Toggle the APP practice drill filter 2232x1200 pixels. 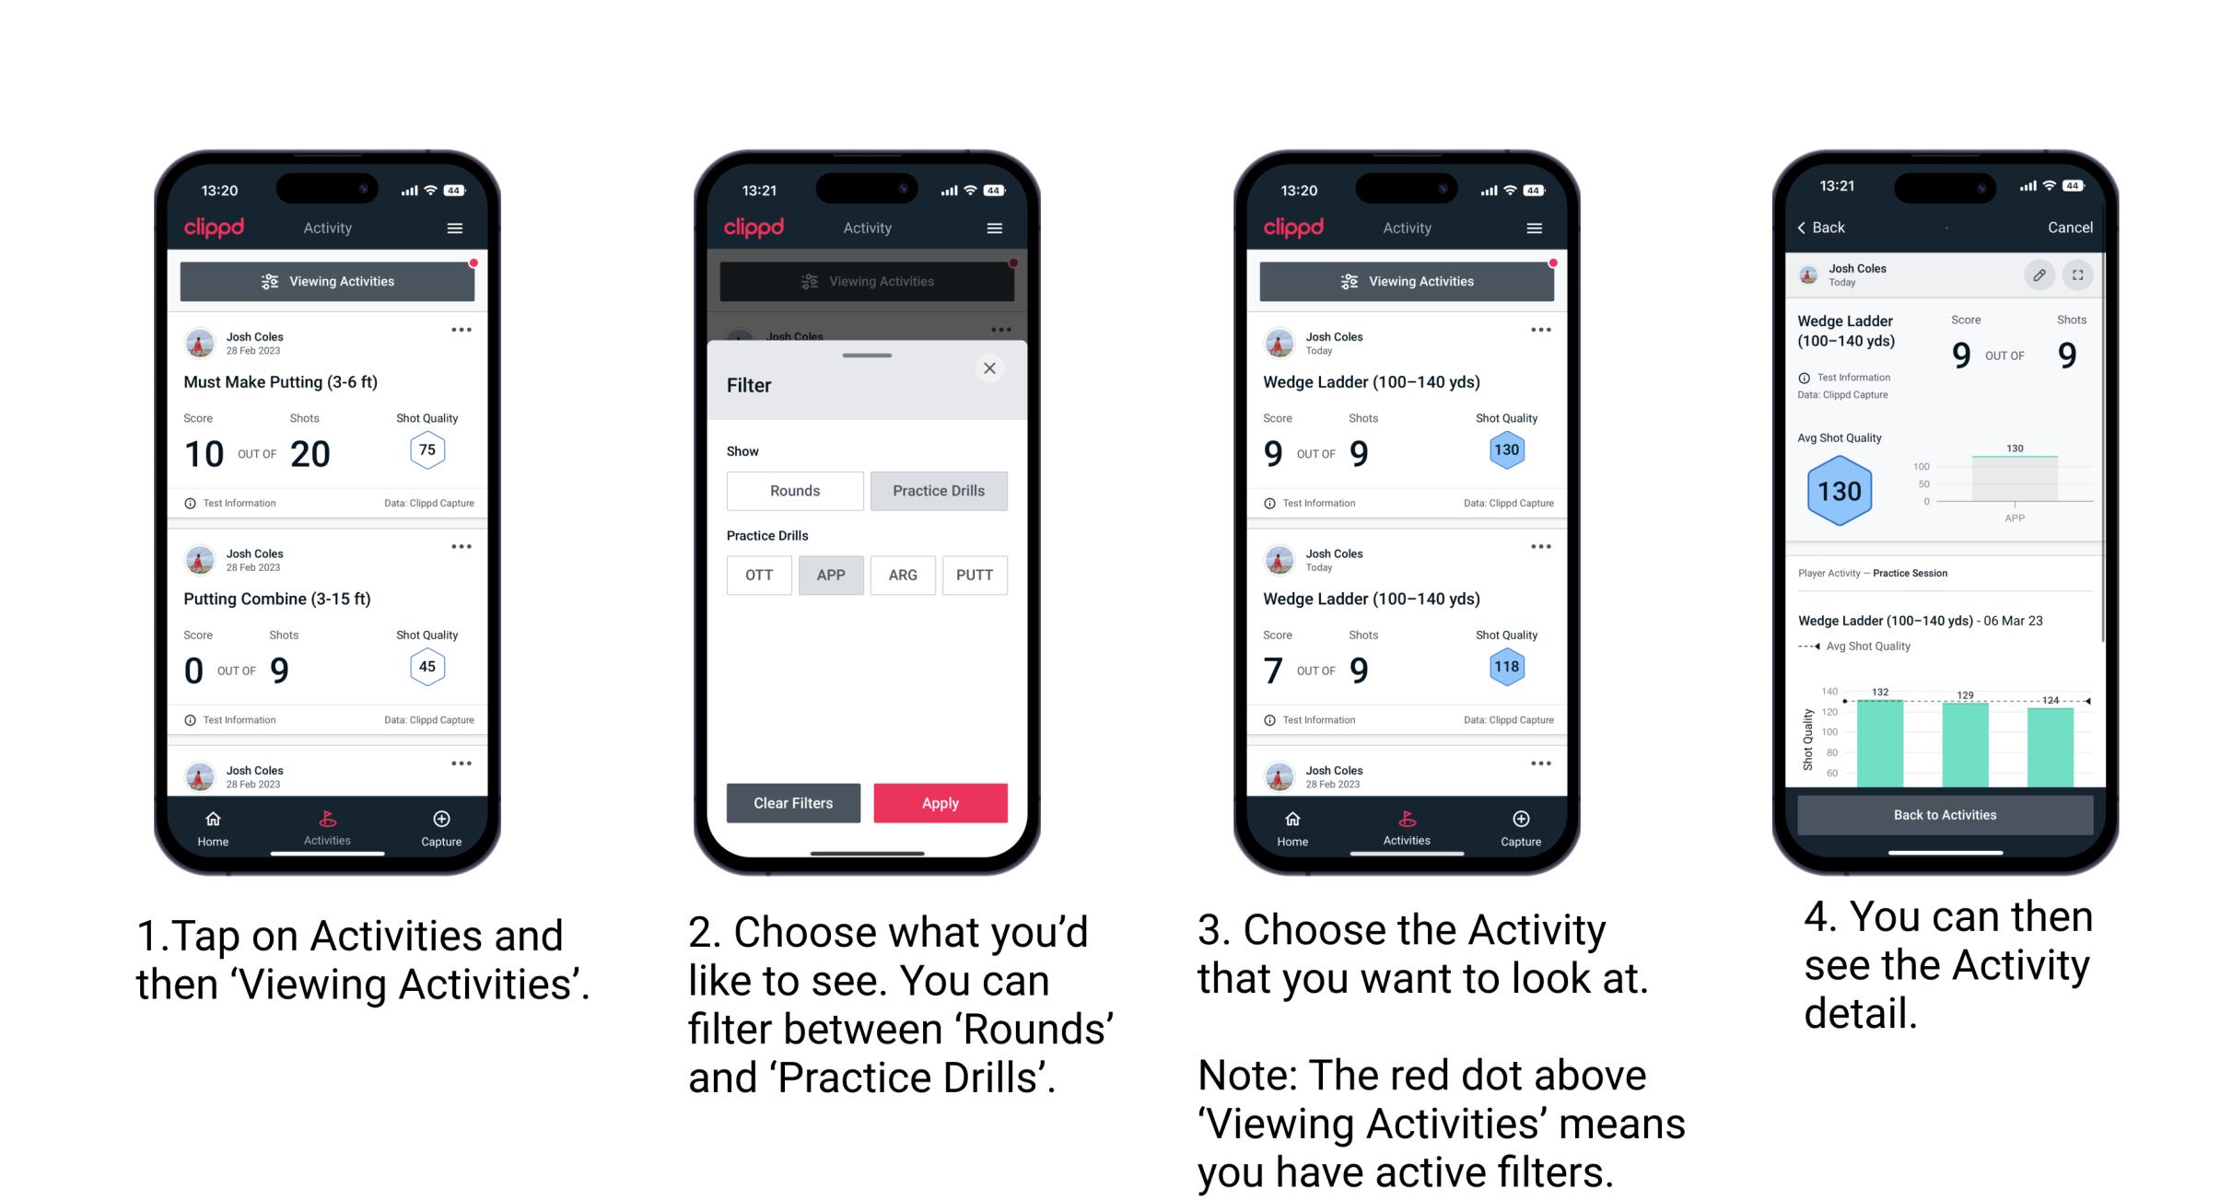tap(831, 575)
